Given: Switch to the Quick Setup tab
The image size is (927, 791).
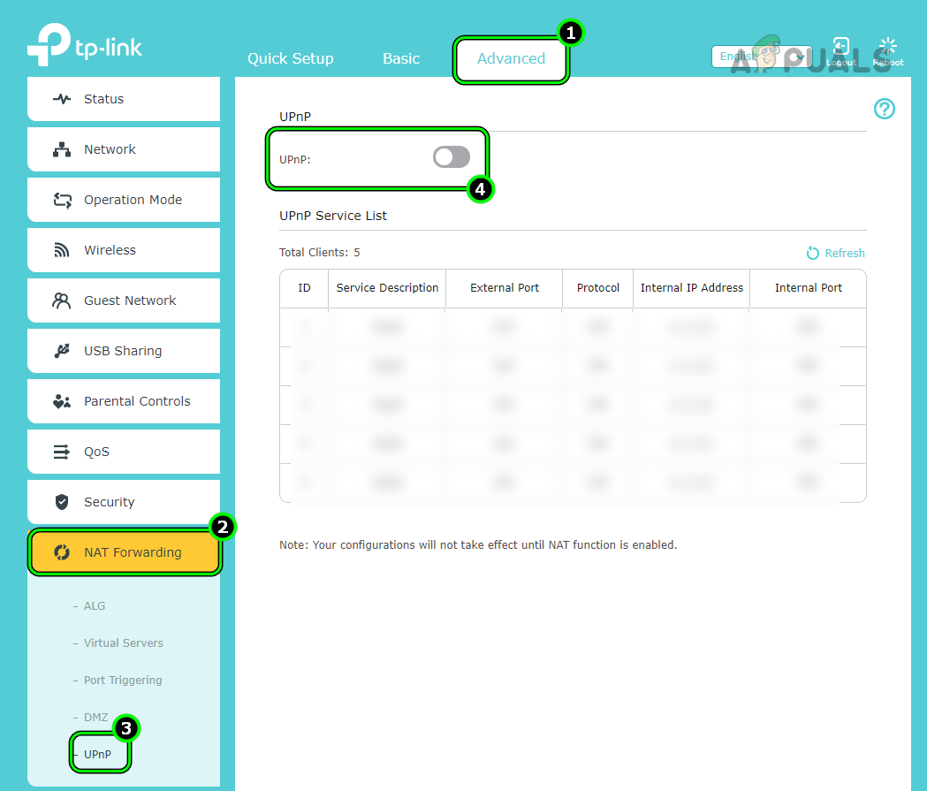Looking at the screenshot, I should [290, 58].
